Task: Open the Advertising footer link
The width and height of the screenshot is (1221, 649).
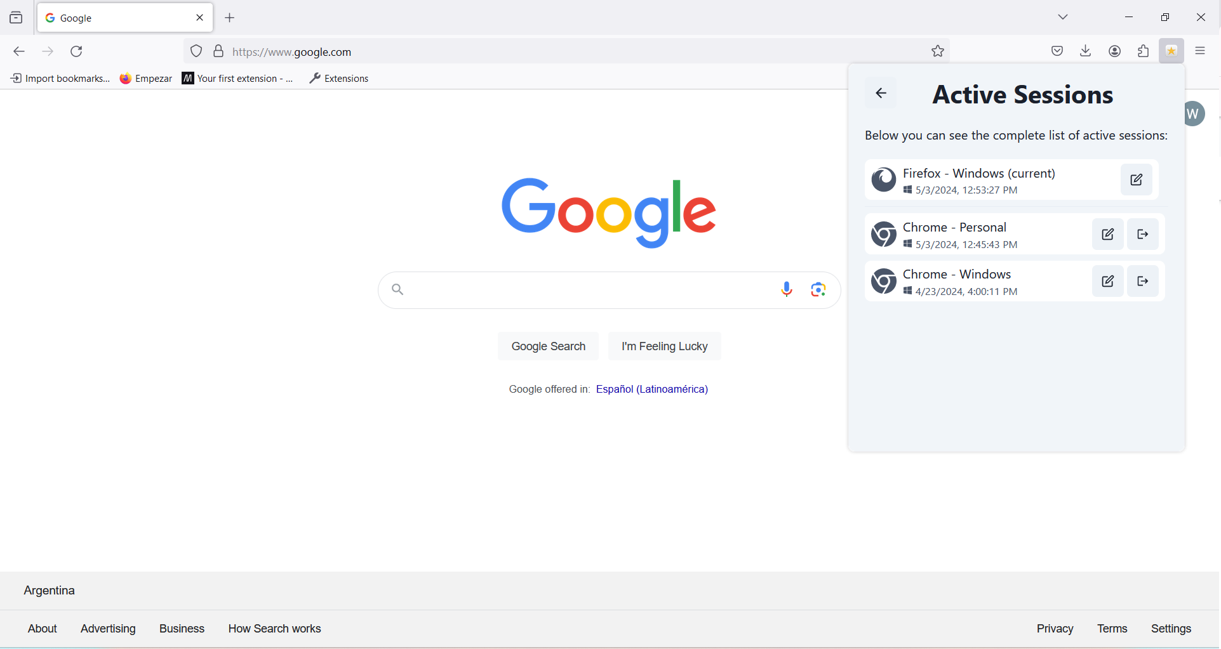Action: pyautogui.click(x=108, y=629)
